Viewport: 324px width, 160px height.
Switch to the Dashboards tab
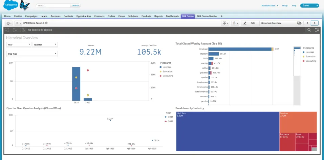[x=172, y=16]
